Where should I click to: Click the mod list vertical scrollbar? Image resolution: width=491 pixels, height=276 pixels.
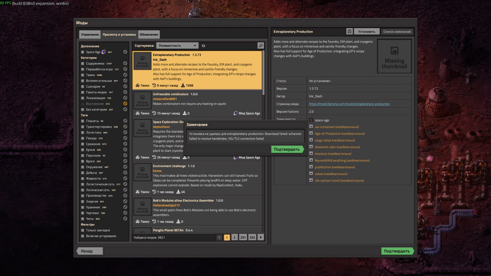click(x=263, y=73)
